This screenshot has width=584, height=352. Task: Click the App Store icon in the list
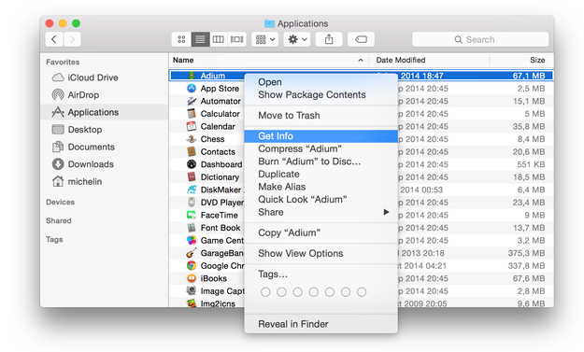192,88
